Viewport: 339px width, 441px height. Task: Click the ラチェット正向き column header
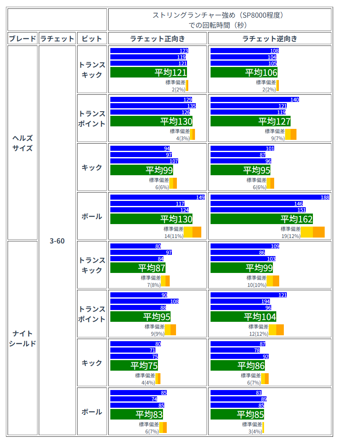tap(157, 39)
